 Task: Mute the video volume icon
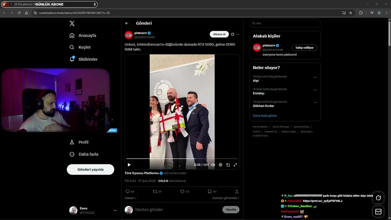click(213, 165)
